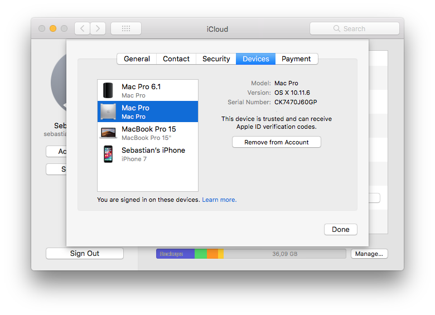435x315 pixels.
Task: Go forward with the right chevron toolbar button
Action: point(98,28)
